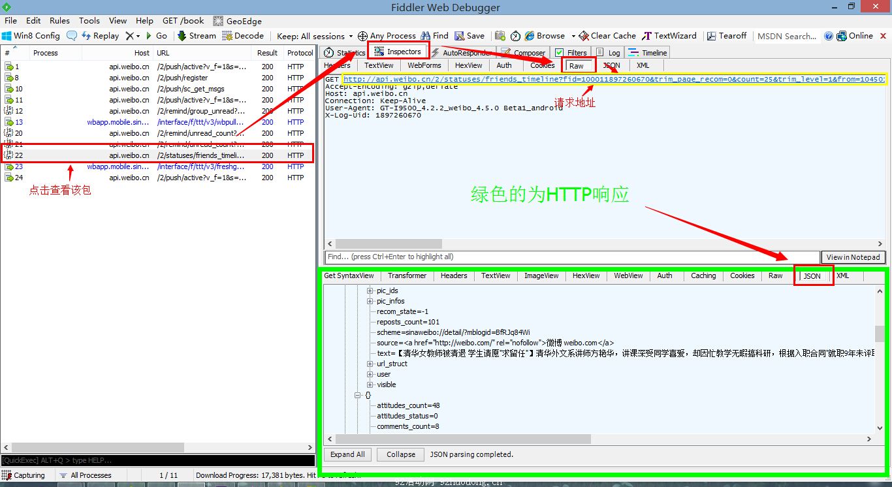Click the Expand All button
The width and height of the screenshot is (892, 487).
347,454
